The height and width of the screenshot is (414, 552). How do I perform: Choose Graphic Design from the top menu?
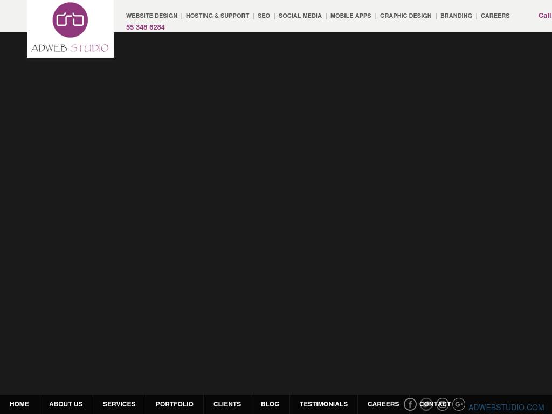[405, 16]
